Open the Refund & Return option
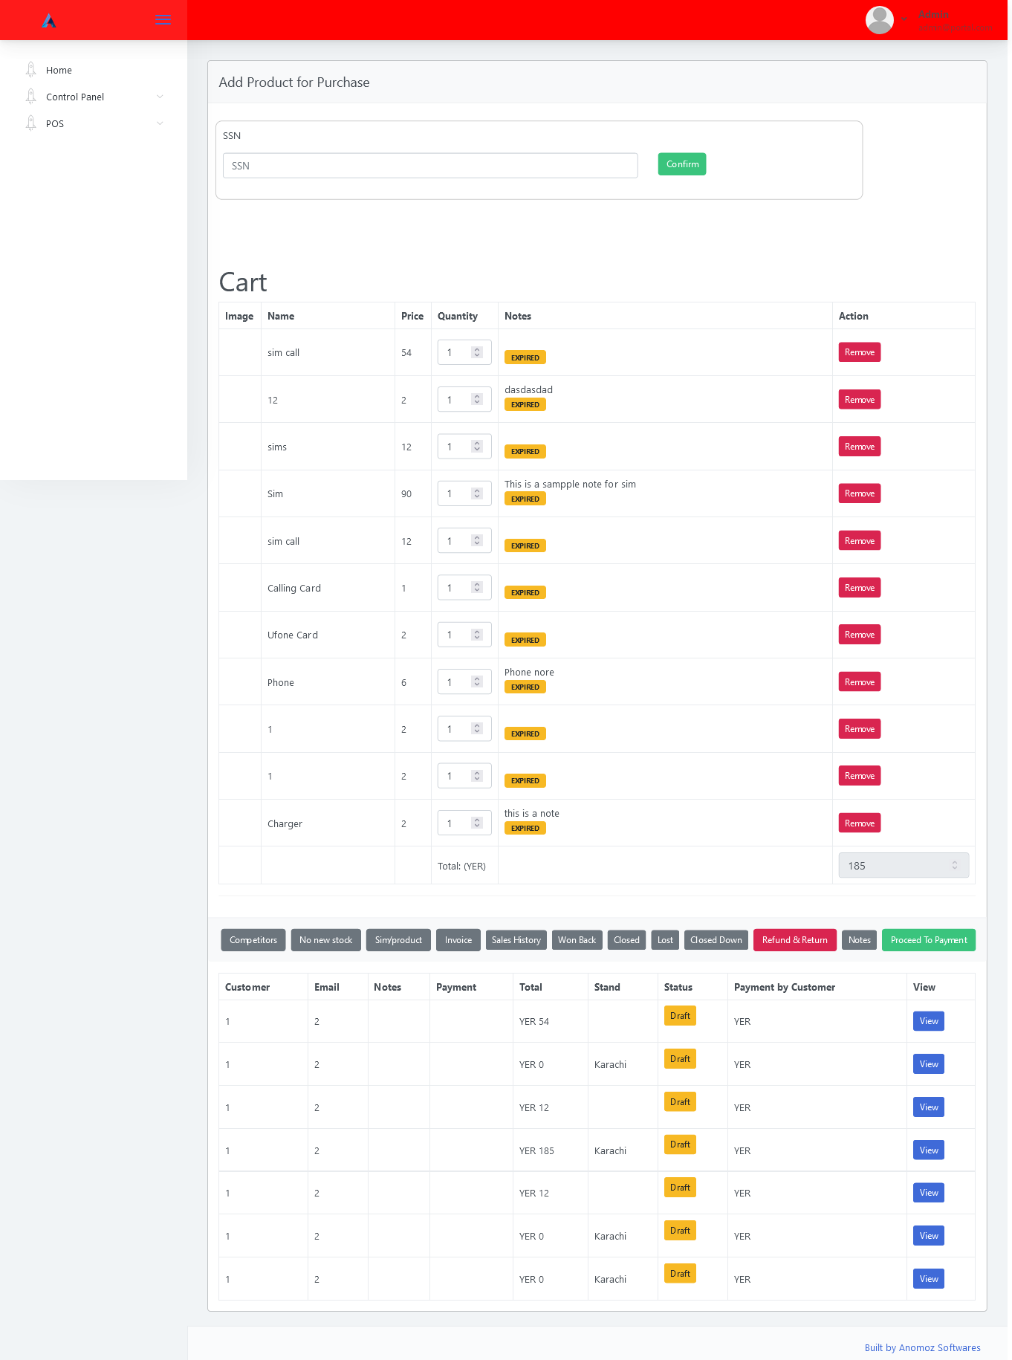Screen dimensions: 1012x1360 [x=794, y=940]
